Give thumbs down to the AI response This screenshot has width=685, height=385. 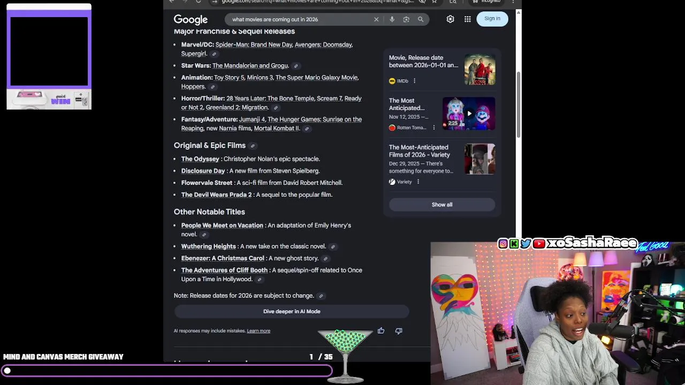tap(399, 331)
